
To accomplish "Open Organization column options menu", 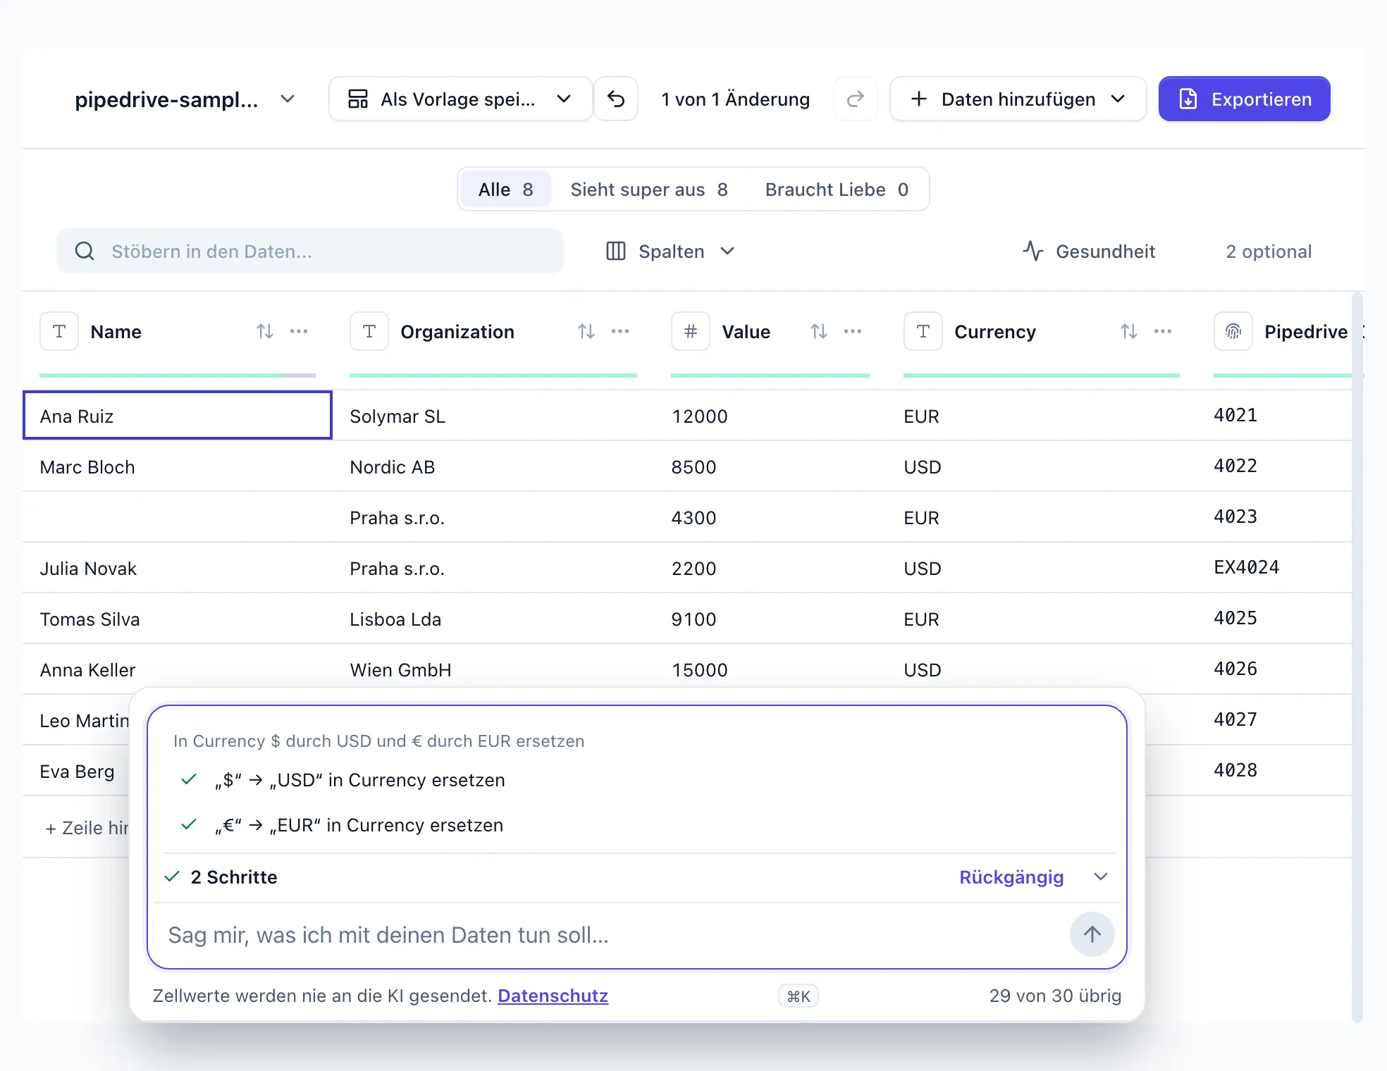I will click(x=620, y=331).
